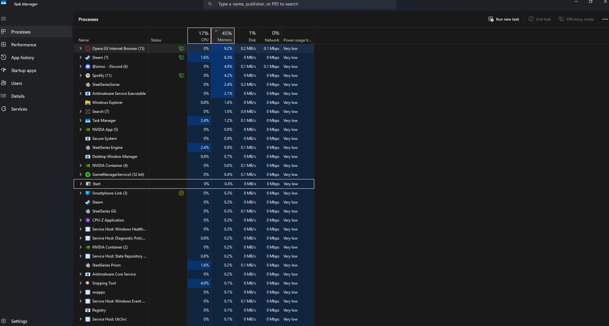Open the hamburger navigation menu
The height and width of the screenshot is (326, 609).
tap(4, 19)
